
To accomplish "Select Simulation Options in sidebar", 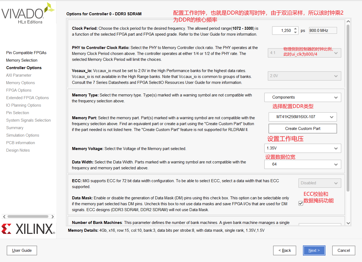I will [x=23, y=135].
